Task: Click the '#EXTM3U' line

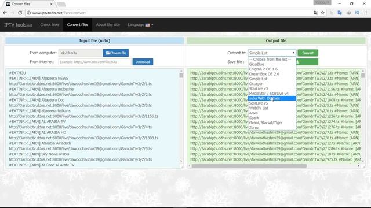Action: click(17, 73)
